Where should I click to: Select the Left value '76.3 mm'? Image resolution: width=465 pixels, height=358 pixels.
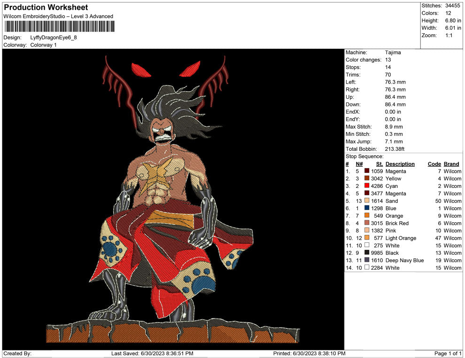(395, 82)
